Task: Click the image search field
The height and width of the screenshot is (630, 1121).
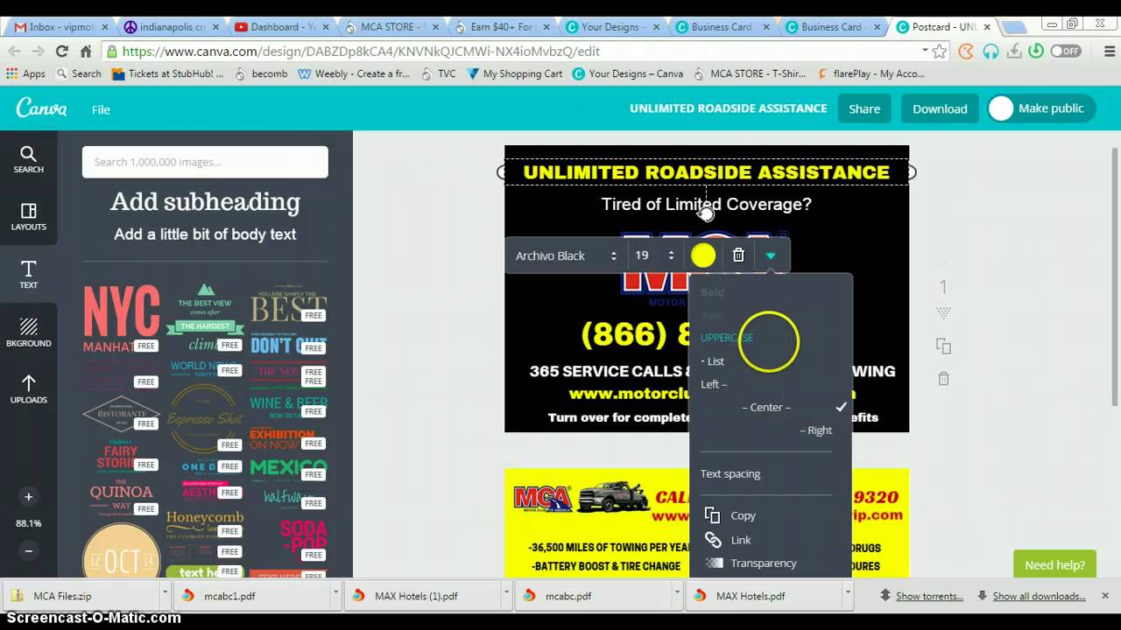Action: [205, 162]
